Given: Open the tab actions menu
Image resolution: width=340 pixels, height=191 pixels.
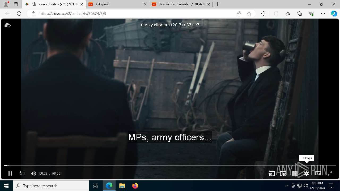Looking at the screenshot, I should coord(16,4).
